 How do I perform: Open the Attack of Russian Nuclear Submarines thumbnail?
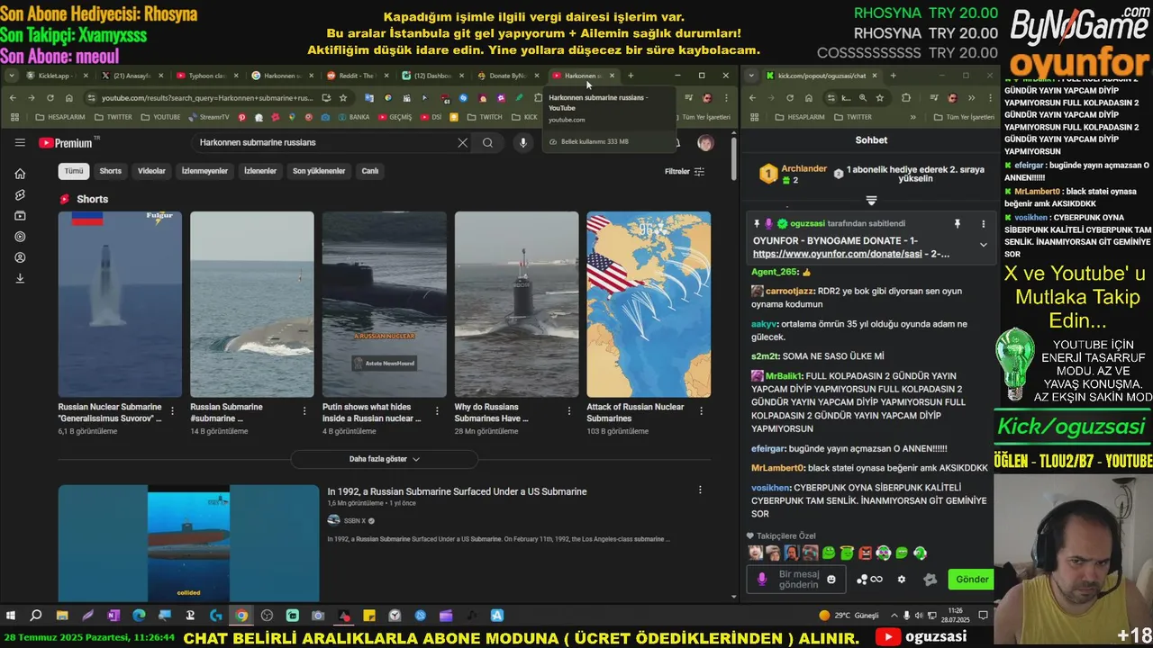click(x=649, y=304)
